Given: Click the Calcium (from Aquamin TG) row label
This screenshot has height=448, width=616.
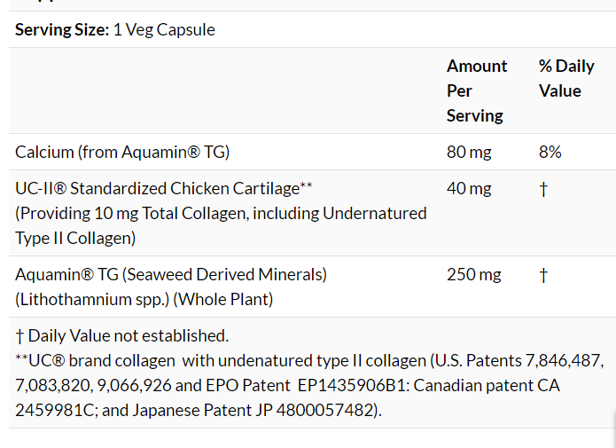Looking at the screenshot, I should pos(122,152).
